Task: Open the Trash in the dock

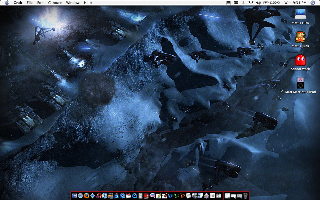Action: [x=245, y=196]
